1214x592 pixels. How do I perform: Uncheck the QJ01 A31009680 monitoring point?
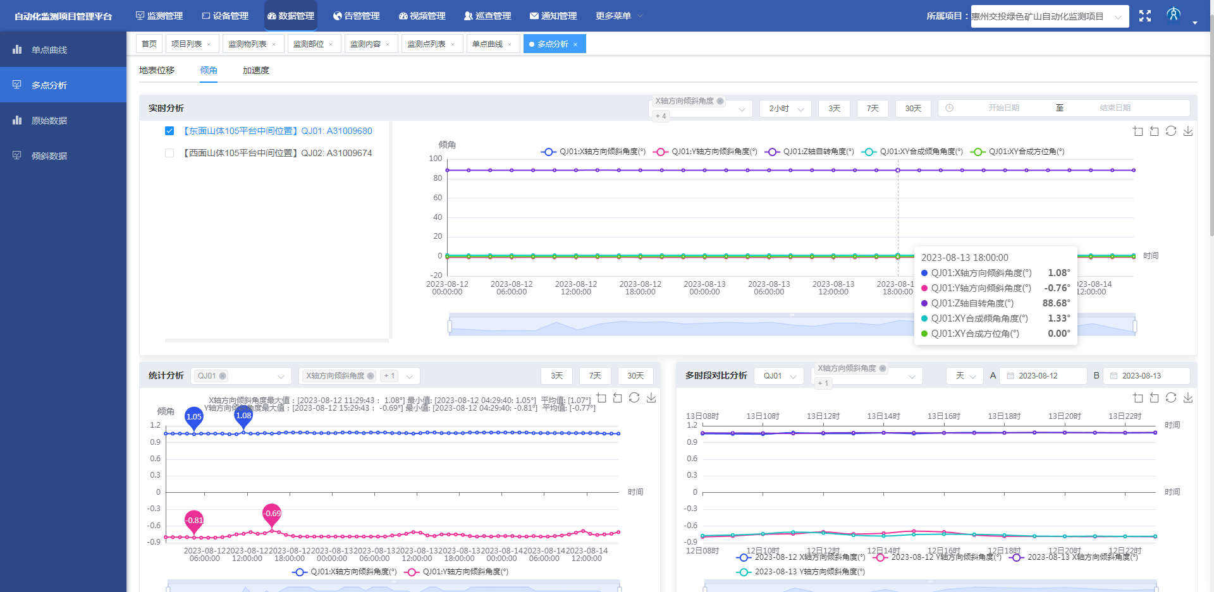(x=169, y=131)
